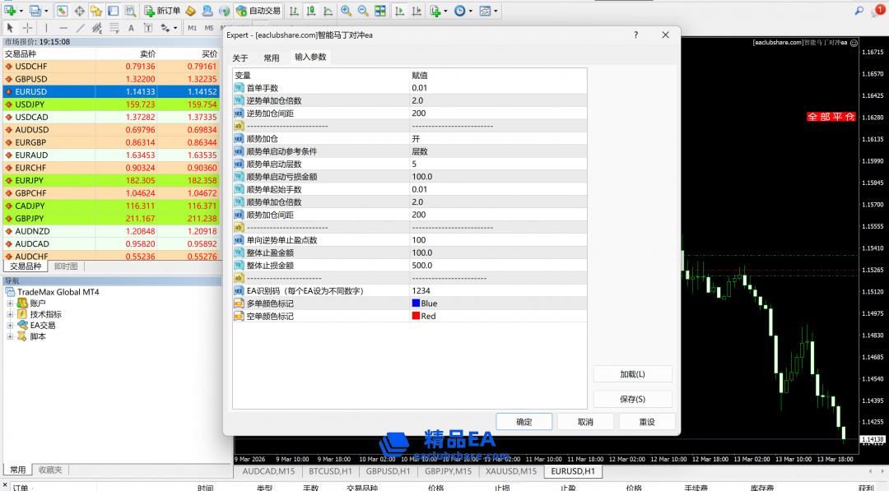Click the 全部平仓 close-all button on chart

coord(831,117)
